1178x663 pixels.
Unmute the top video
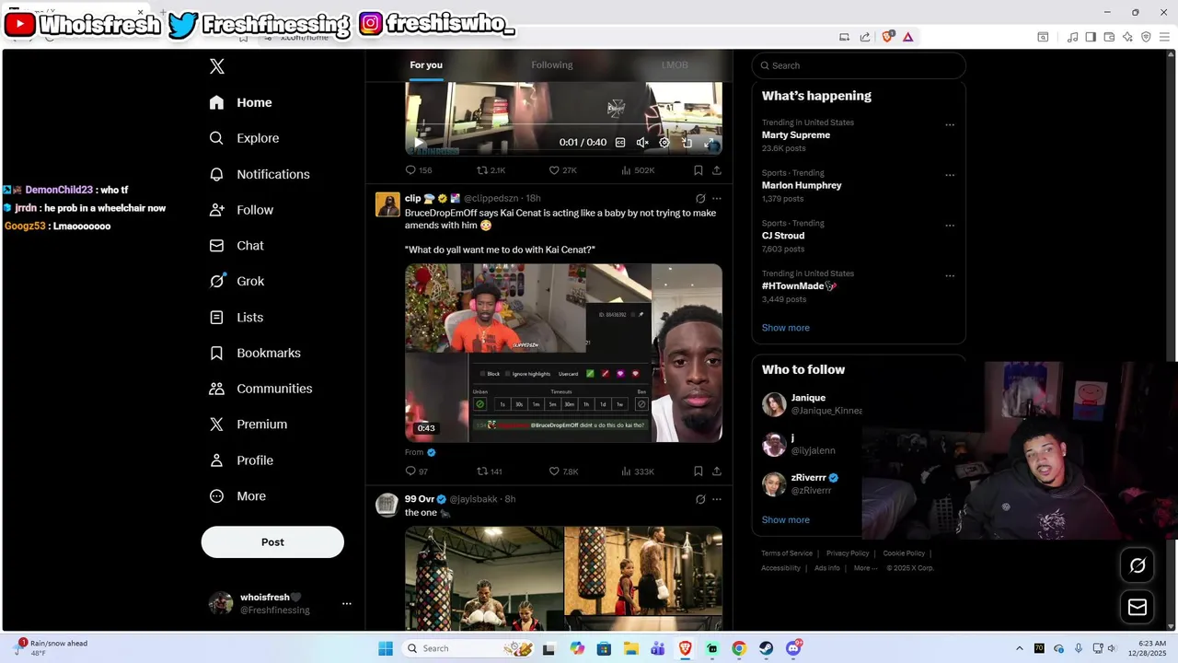coord(642,143)
